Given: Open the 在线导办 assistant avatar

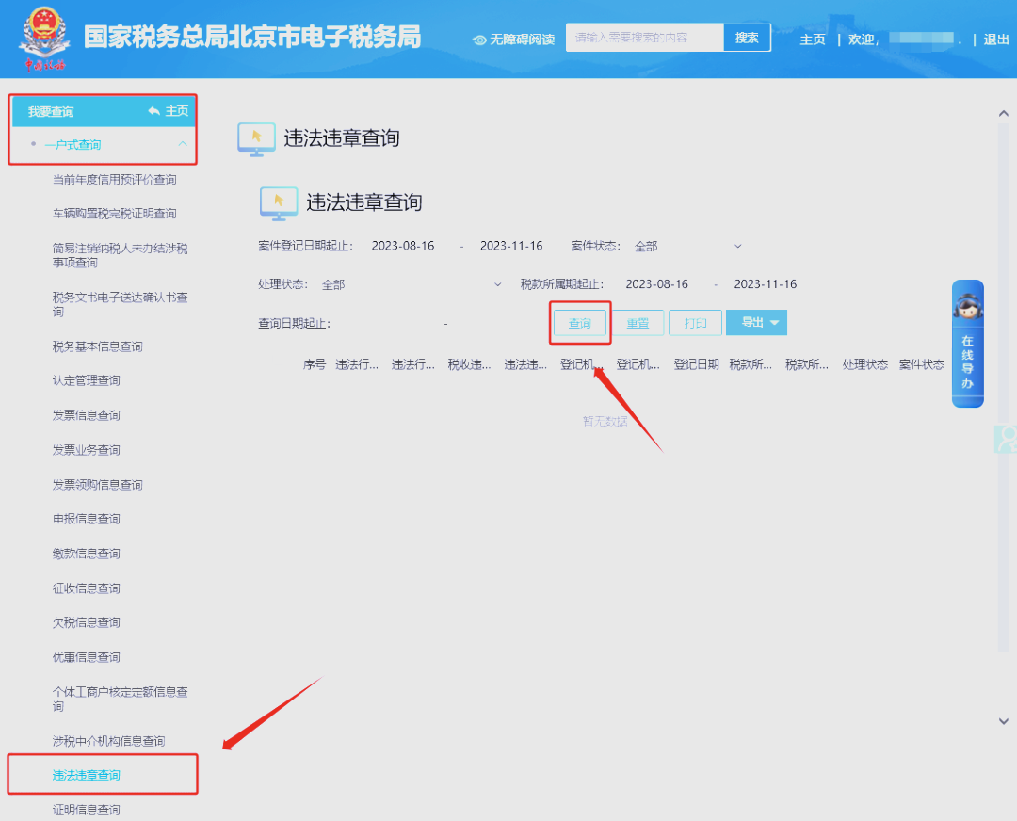Looking at the screenshot, I should (968, 307).
